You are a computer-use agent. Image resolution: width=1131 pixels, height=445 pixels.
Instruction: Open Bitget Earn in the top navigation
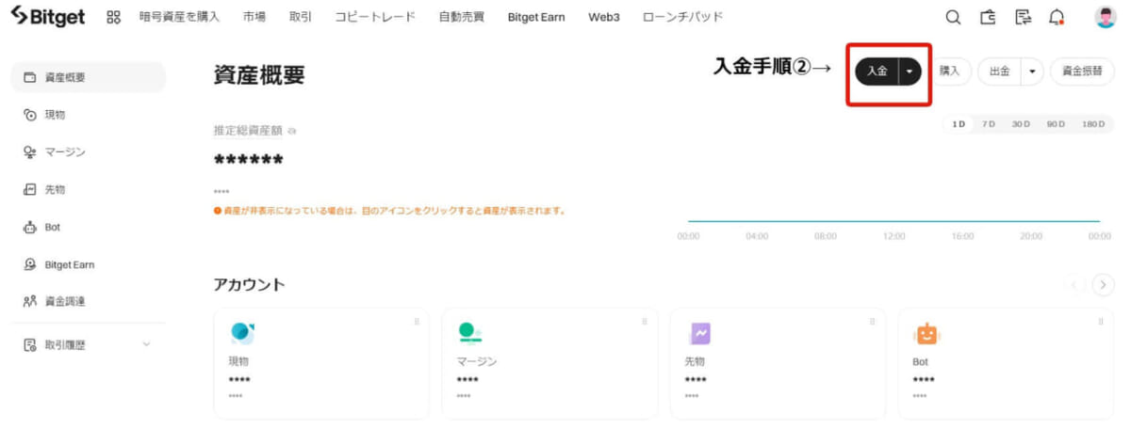point(536,17)
